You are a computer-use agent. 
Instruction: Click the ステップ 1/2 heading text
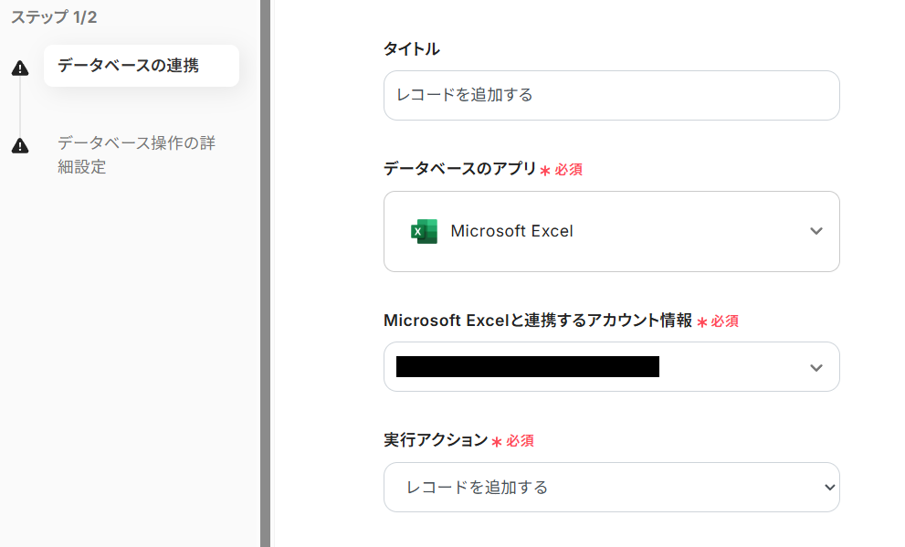(54, 17)
